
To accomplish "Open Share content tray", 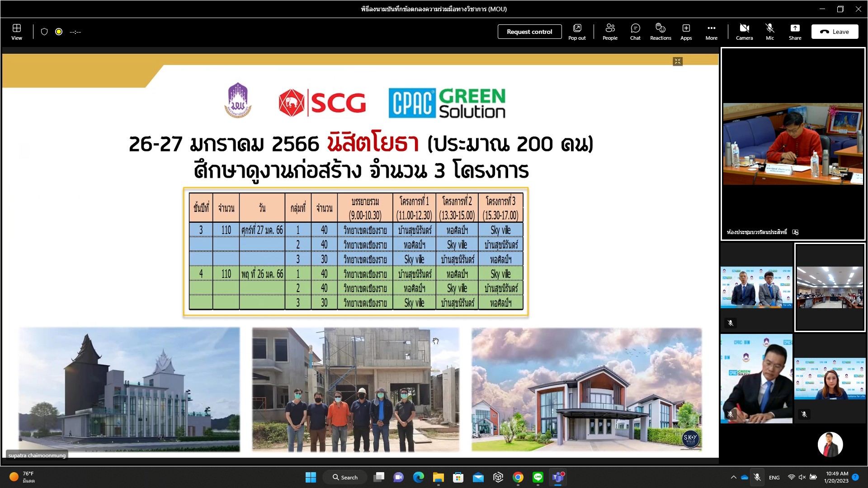I will (795, 32).
